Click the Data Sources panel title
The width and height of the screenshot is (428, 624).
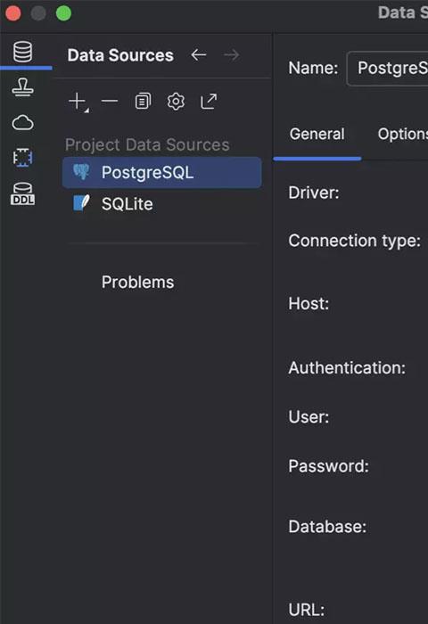120,55
